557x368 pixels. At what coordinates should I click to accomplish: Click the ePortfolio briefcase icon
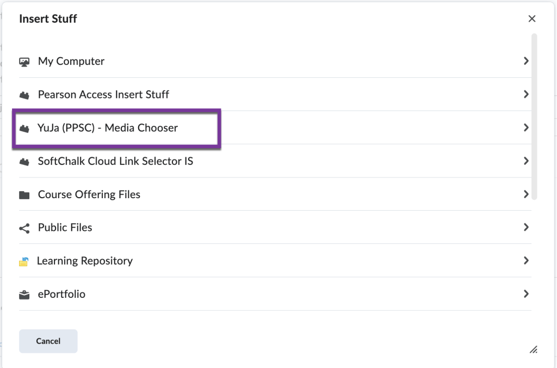tap(24, 294)
